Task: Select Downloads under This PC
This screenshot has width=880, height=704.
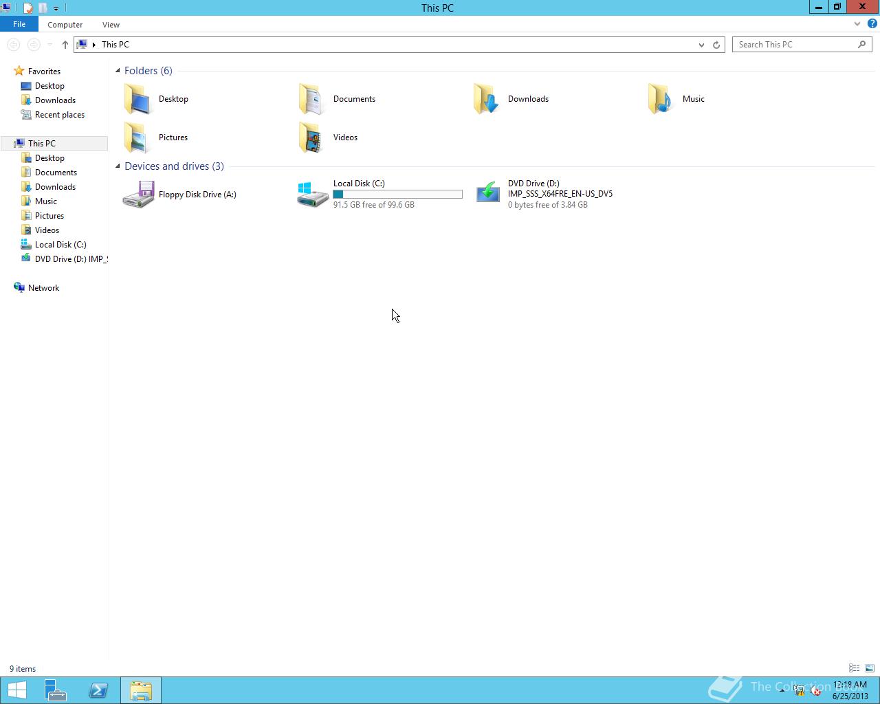Action: (x=55, y=187)
